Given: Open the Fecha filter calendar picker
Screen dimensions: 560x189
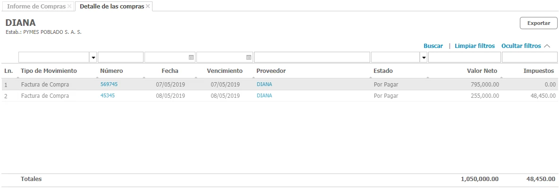Looking at the screenshot, I should click(191, 57).
